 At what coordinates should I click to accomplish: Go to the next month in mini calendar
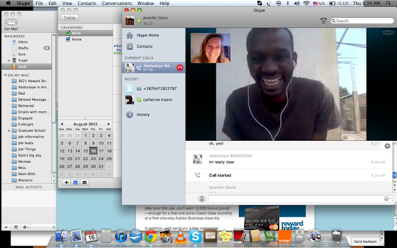coord(109,124)
